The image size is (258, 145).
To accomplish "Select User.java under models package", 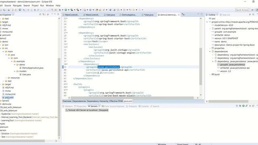I will pyautogui.click(x=25, y=75).
